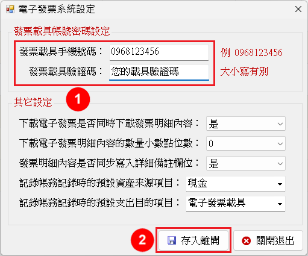Click the arrow of 電子發票載具 combo box

(280, 204)
